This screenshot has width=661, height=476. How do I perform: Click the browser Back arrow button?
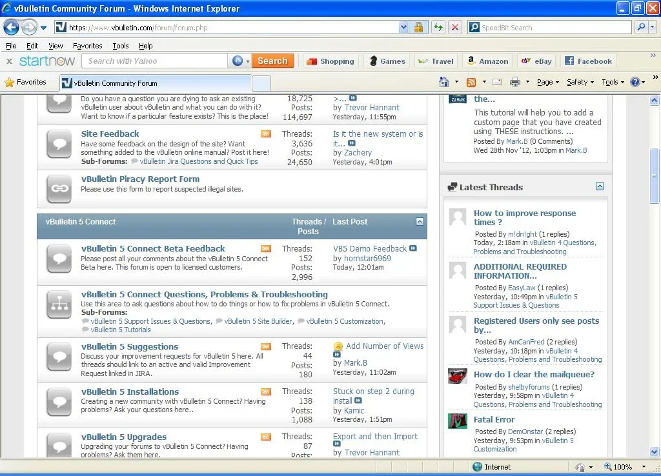pos(11,28)
